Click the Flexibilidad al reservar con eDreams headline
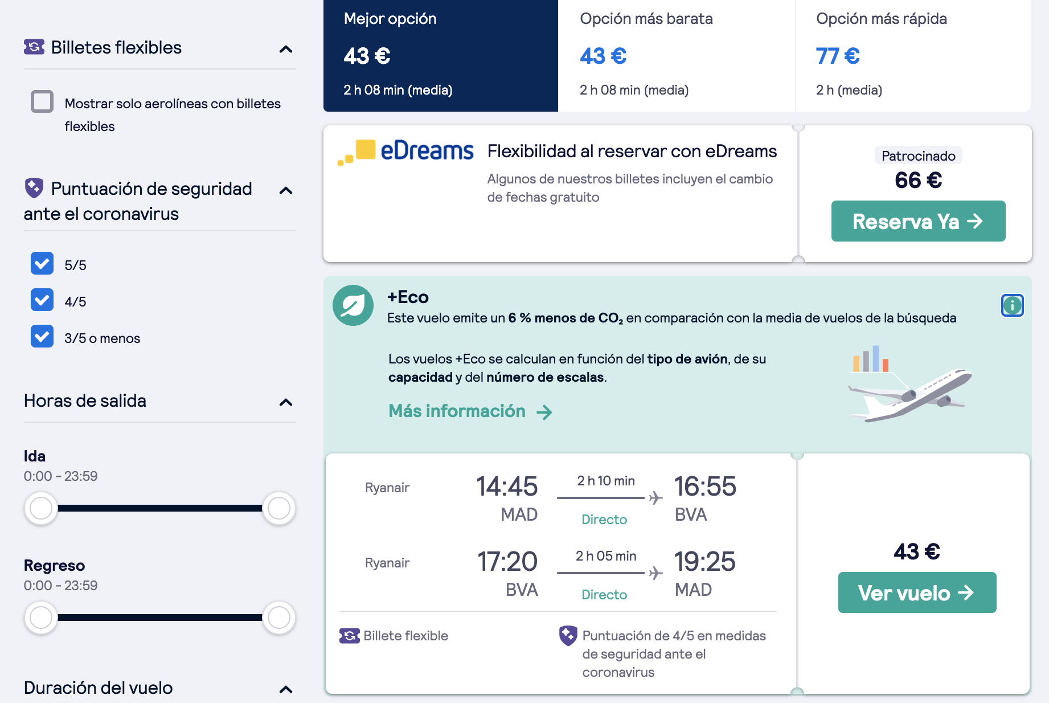Screen dimensions: 1049x703 point(632,152)
